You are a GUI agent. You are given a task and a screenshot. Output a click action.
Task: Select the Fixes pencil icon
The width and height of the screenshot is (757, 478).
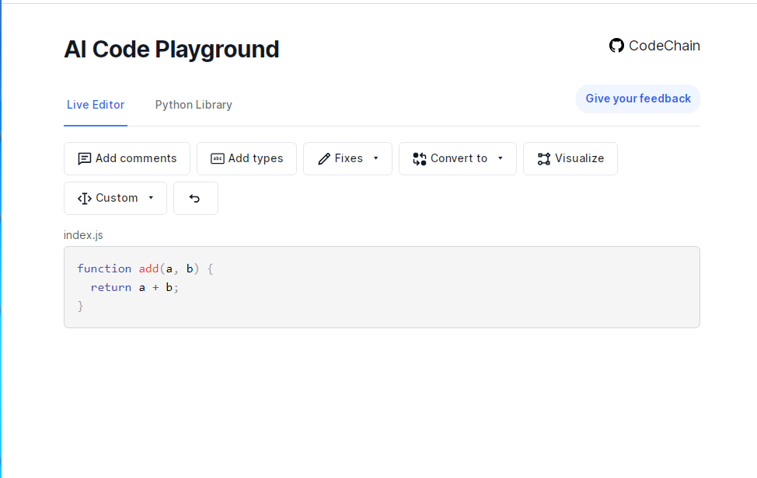click(324, 158)
